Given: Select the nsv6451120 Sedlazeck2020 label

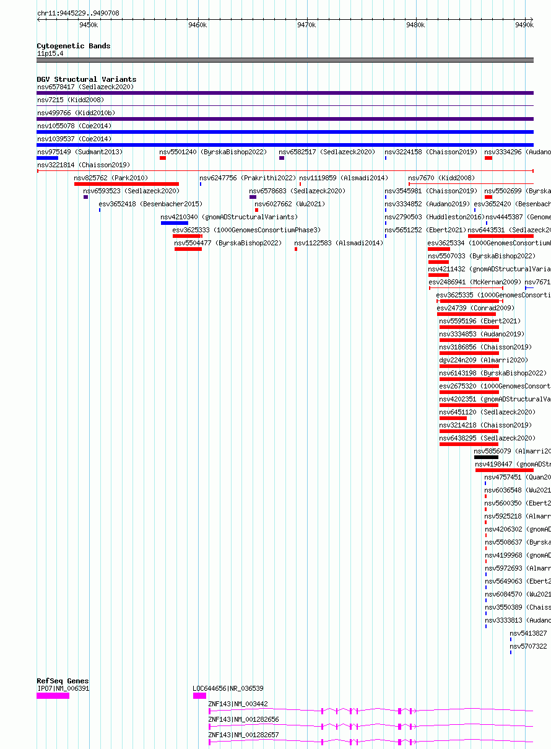Looking at the screenshot, I should pyautogui.click(x=487, y=412).
